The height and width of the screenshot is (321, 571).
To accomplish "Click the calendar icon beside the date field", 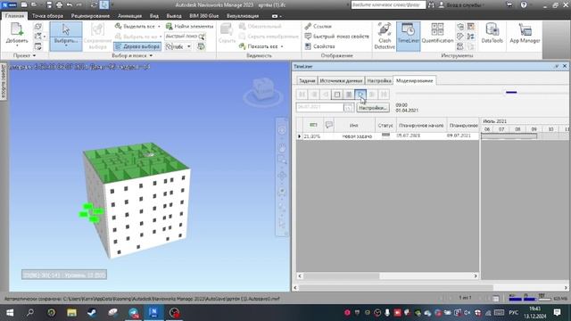I will (x=349, y=108).
